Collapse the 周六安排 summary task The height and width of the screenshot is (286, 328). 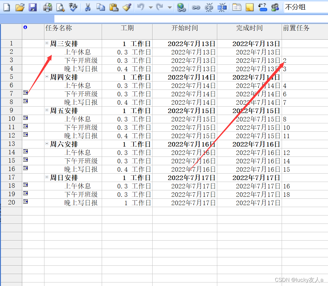point(47,144)
